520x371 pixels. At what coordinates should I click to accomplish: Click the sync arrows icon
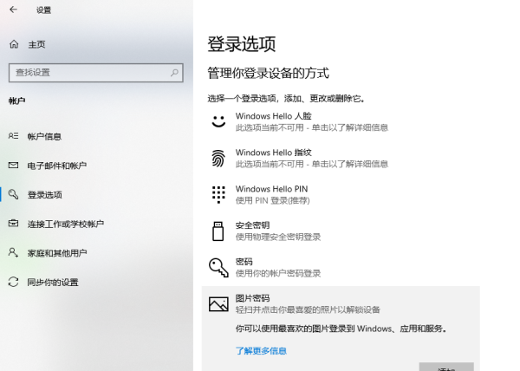[x=13, y=282]
